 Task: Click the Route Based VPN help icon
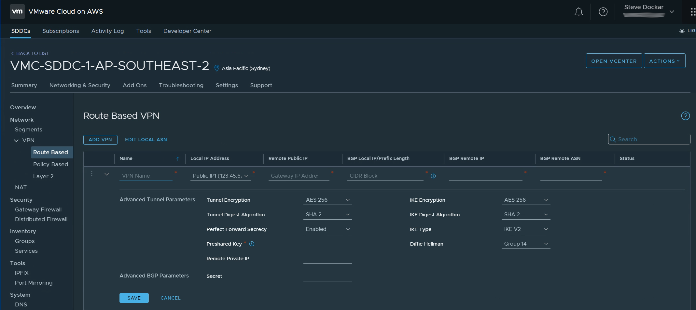pos(685,116)
